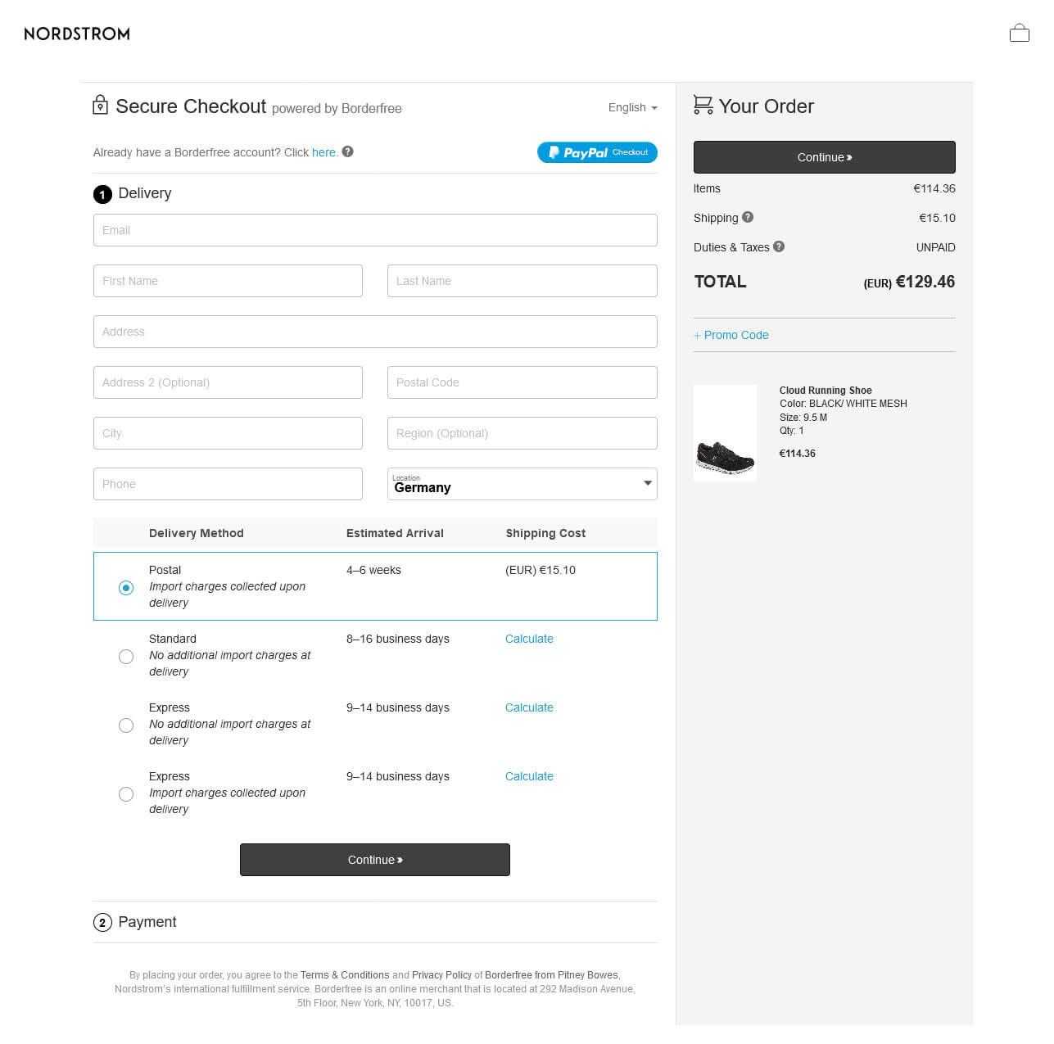The width and height of the screenshot is (1054, 1044).
Task: Click the Secure Checkout padlock icon
Action: [100, 105]
